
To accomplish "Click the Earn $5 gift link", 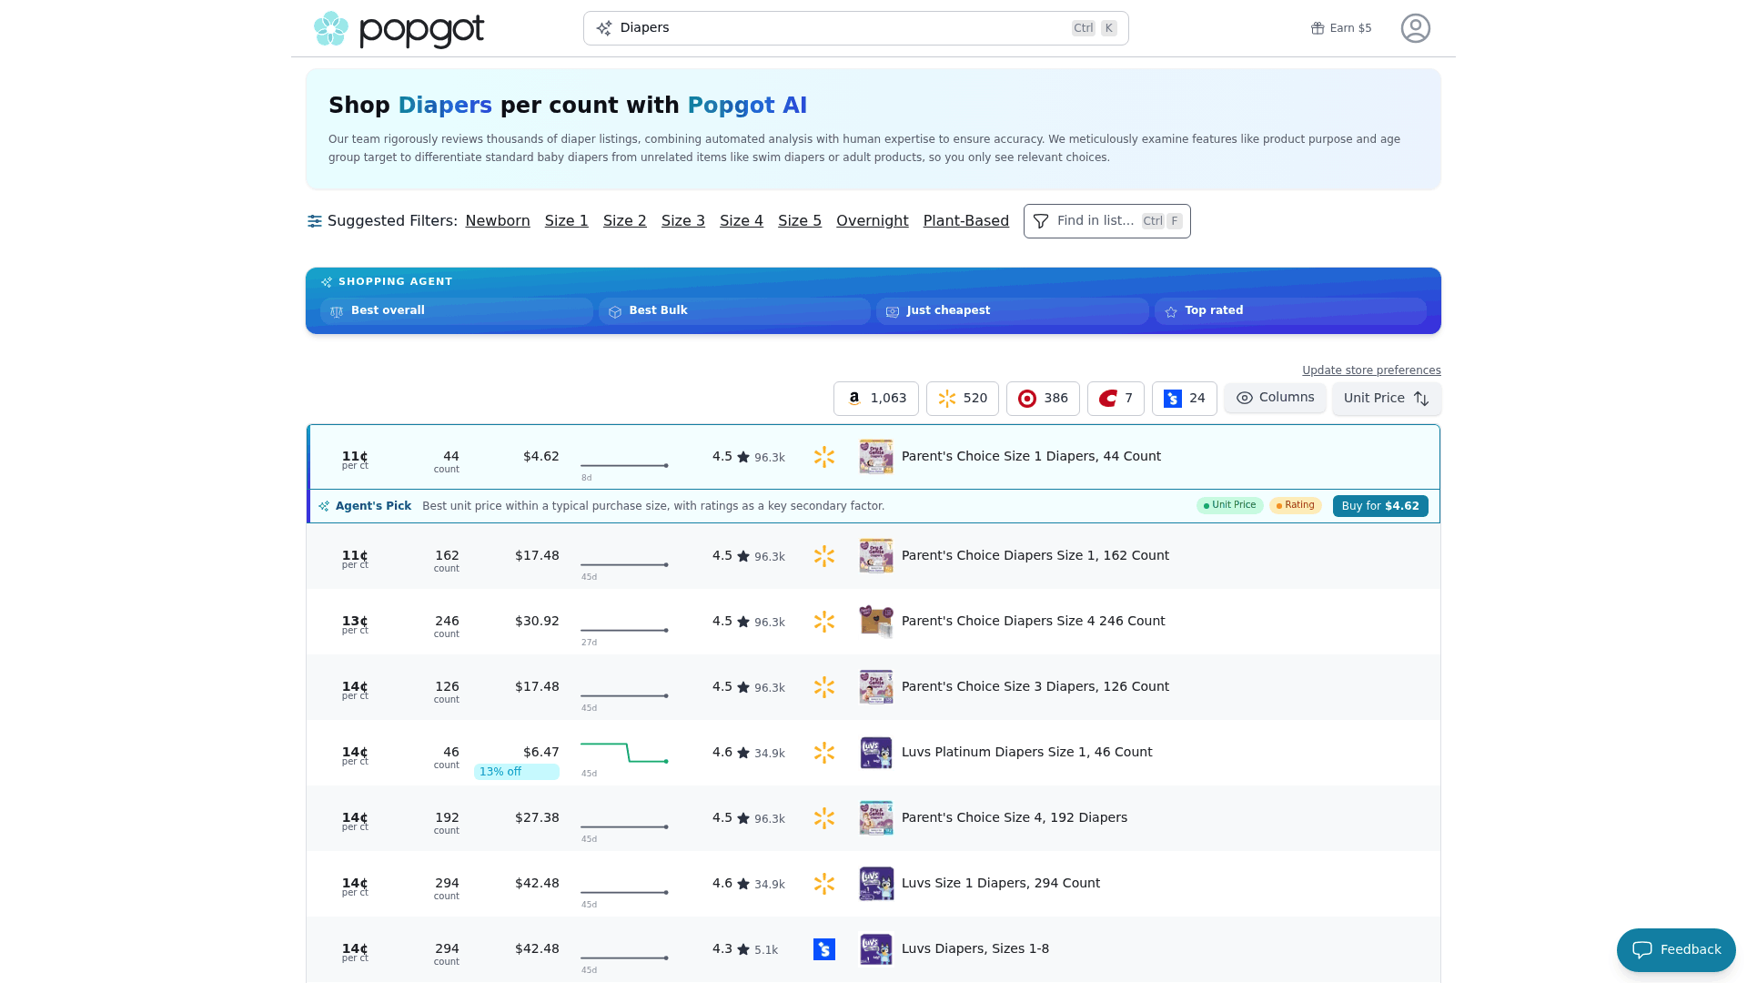I will [x=1341, y=28].
